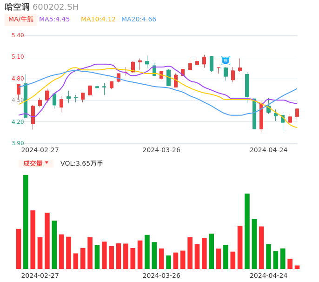Screen dimensions: 319x282
Task: Click the VOL:3.65万手 volume readout
Action: click(x=82, y=163)
